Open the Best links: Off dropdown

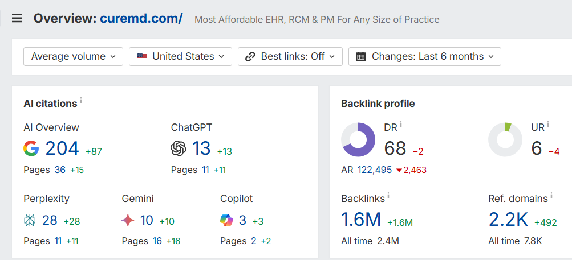coord(290,56)
